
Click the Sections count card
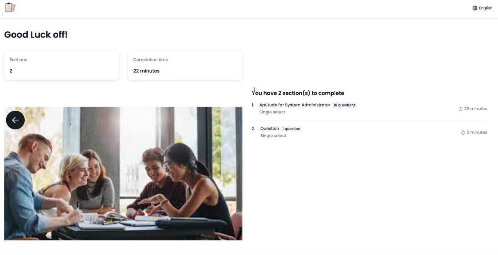click(61, 65)
